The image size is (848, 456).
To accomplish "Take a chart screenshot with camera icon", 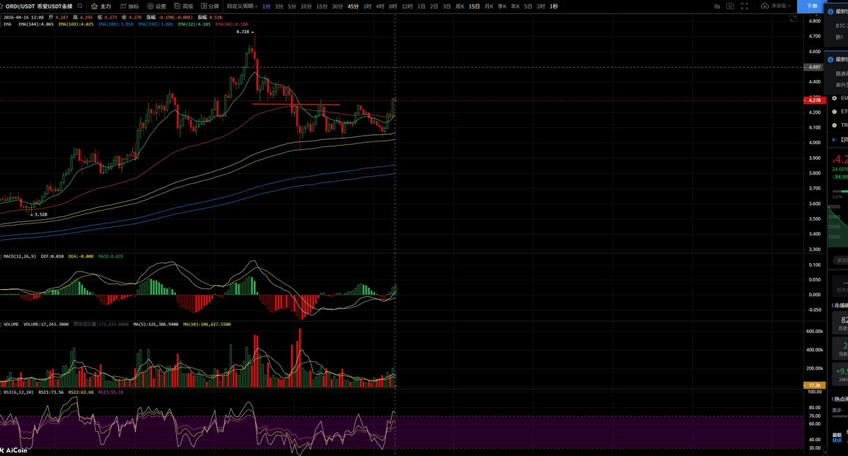I will click(x=730, y=6).
